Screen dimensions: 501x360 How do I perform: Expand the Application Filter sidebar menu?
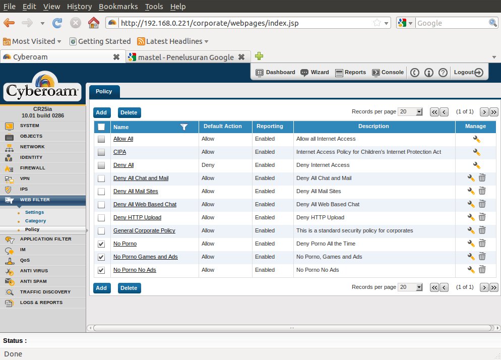click(45, 239)
